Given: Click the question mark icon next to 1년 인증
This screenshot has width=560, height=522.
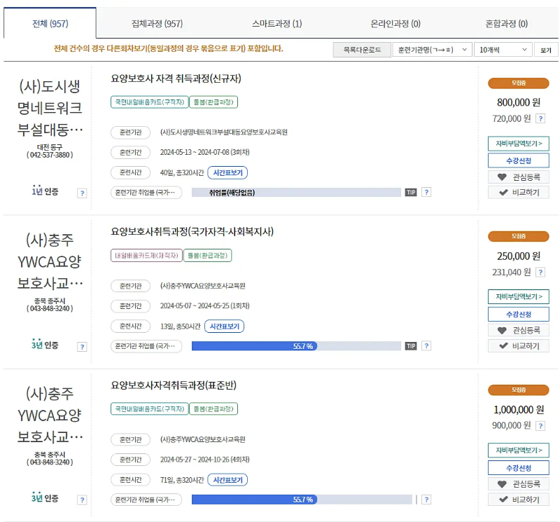Looking at the screenshot, I should pyautogui.click(x=83, y=191).
